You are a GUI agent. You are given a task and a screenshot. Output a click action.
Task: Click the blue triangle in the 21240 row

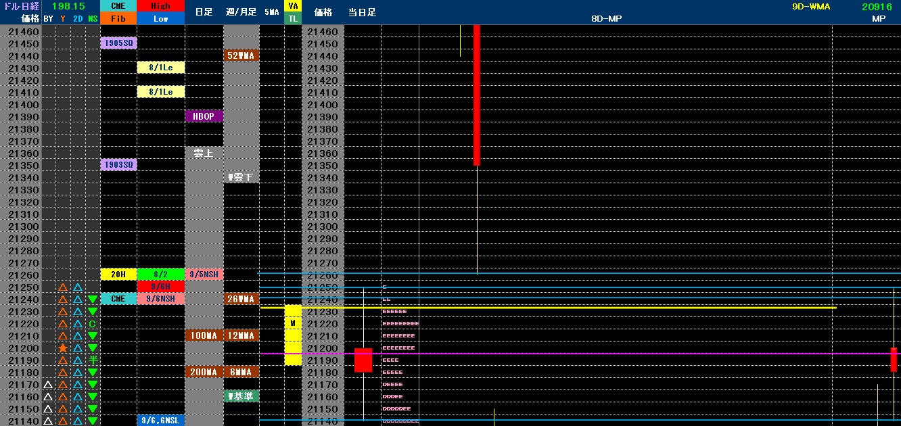click(x=78, y=300)
